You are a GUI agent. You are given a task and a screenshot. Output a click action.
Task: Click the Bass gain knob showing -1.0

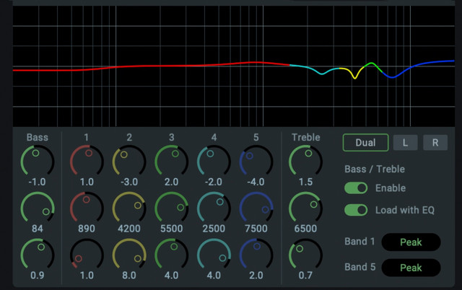coord(37,161)
